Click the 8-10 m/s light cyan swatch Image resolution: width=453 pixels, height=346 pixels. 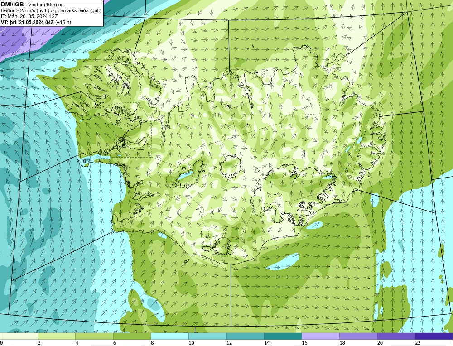pyautogui.click(x=170, y=336)
